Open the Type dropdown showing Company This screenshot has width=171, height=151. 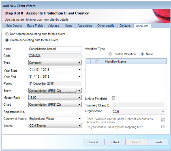click(x=55, y=63)
